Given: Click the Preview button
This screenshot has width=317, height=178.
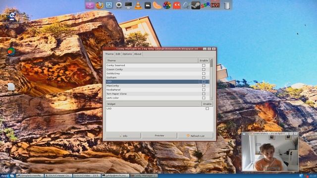Looking at the screenshot, I should tap(159, 135).
